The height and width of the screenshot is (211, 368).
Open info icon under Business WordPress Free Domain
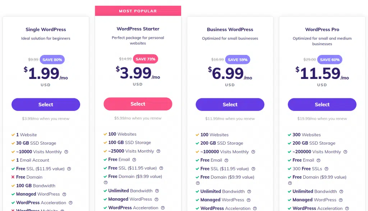tap(198, 183)
